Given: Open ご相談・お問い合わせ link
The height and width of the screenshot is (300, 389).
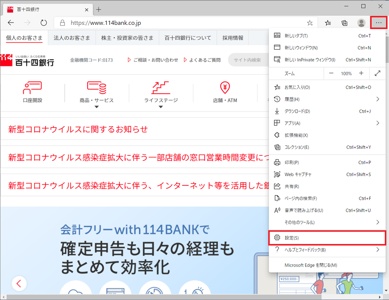Looking at the screenshot, I should [x=153, y=60].
